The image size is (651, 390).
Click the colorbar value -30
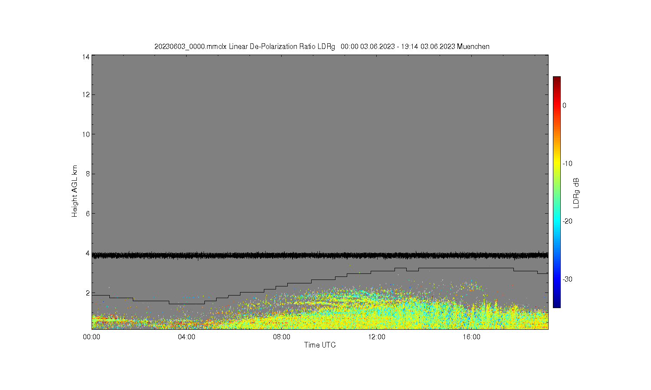click(x=567, y=279)
